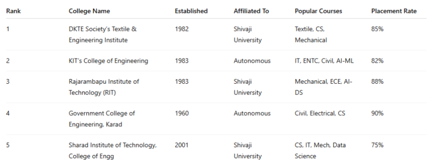Click the Textile, CS, Mechanical courses cell

(311, 34)
